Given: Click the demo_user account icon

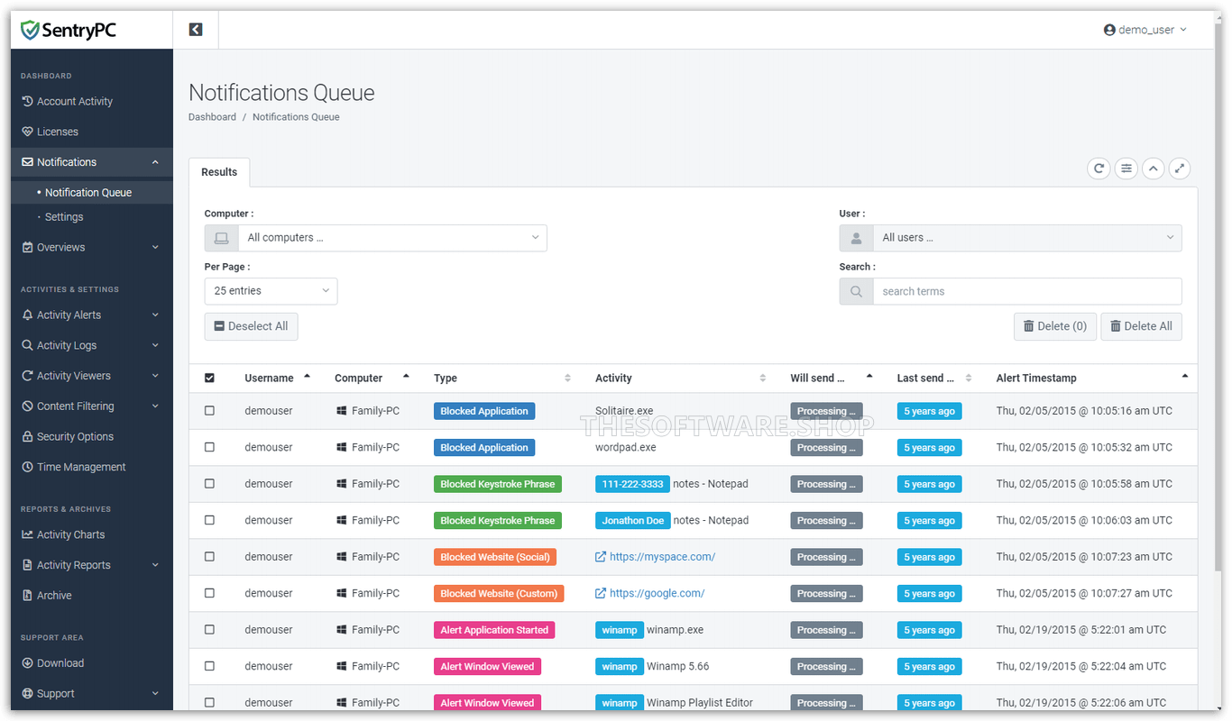Looking at the screenshot, I should [1109, 30].
